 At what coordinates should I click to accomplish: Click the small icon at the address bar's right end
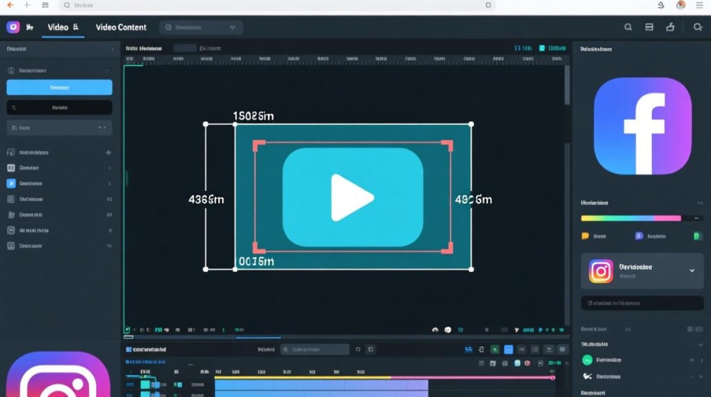click(488, 5)
